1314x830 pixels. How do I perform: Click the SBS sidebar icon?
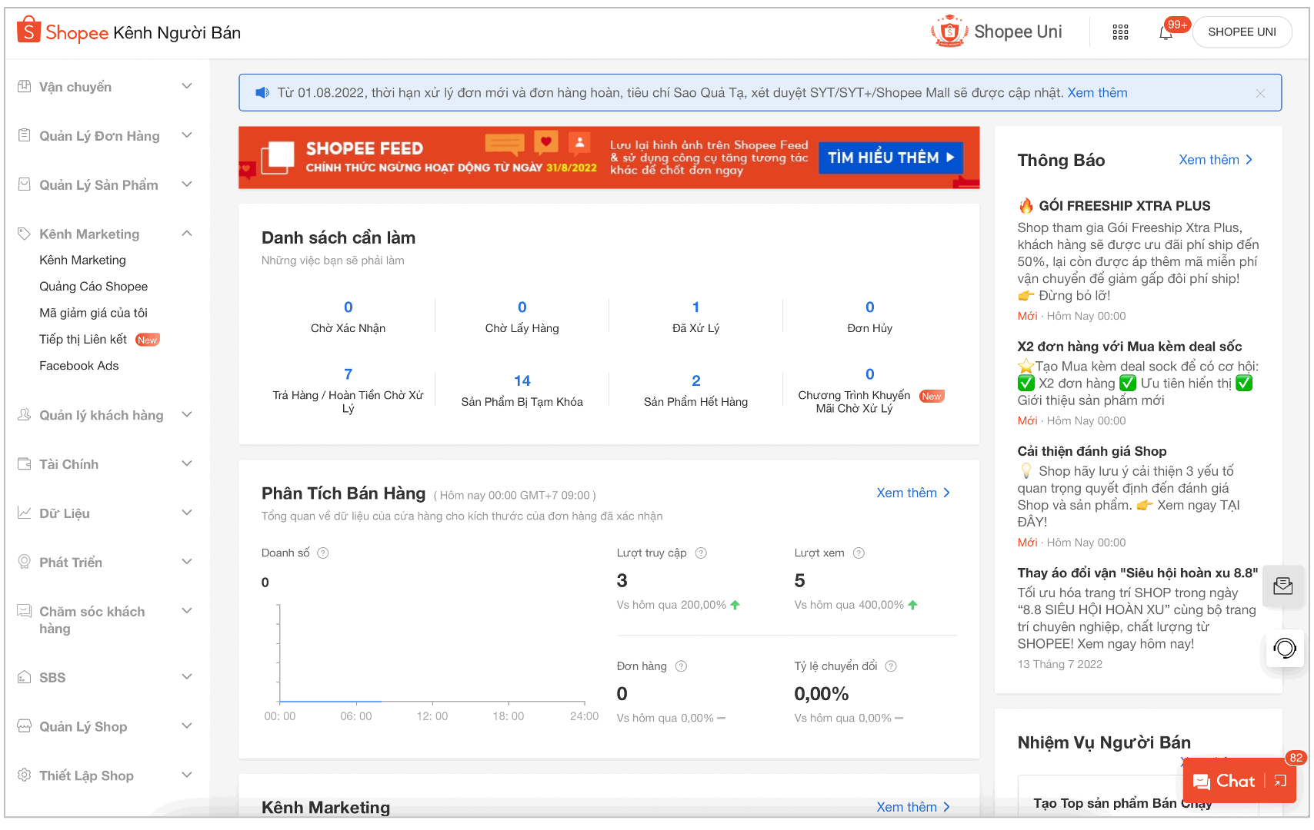click(25, 677)
